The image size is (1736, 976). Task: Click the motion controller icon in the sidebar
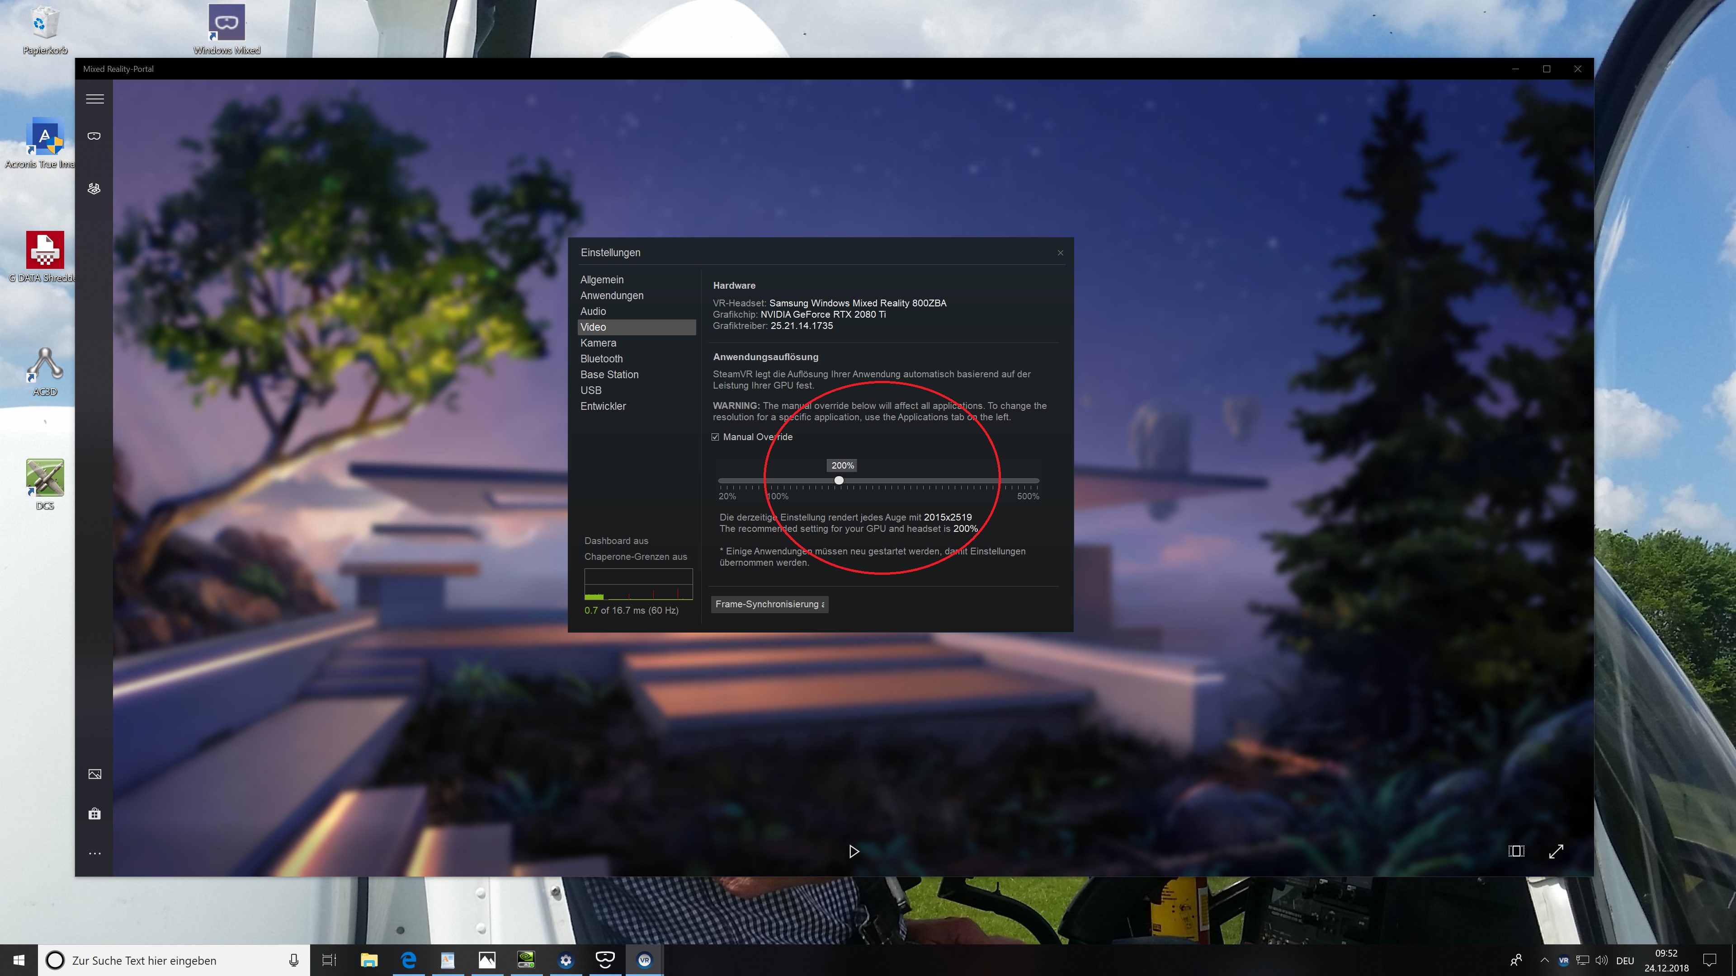(x=94, y=188)
